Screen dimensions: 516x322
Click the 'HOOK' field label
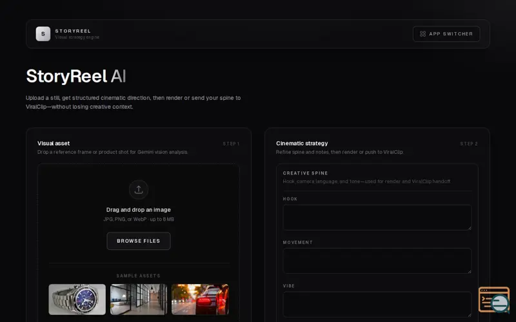click(290, 199)
